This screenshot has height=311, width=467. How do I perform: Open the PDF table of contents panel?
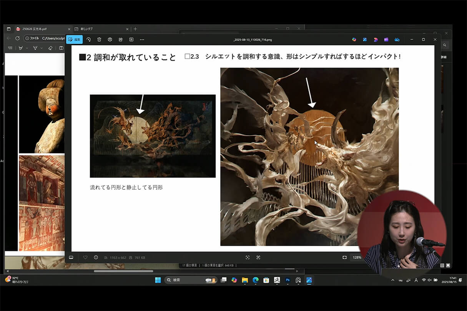coord(10,48)
